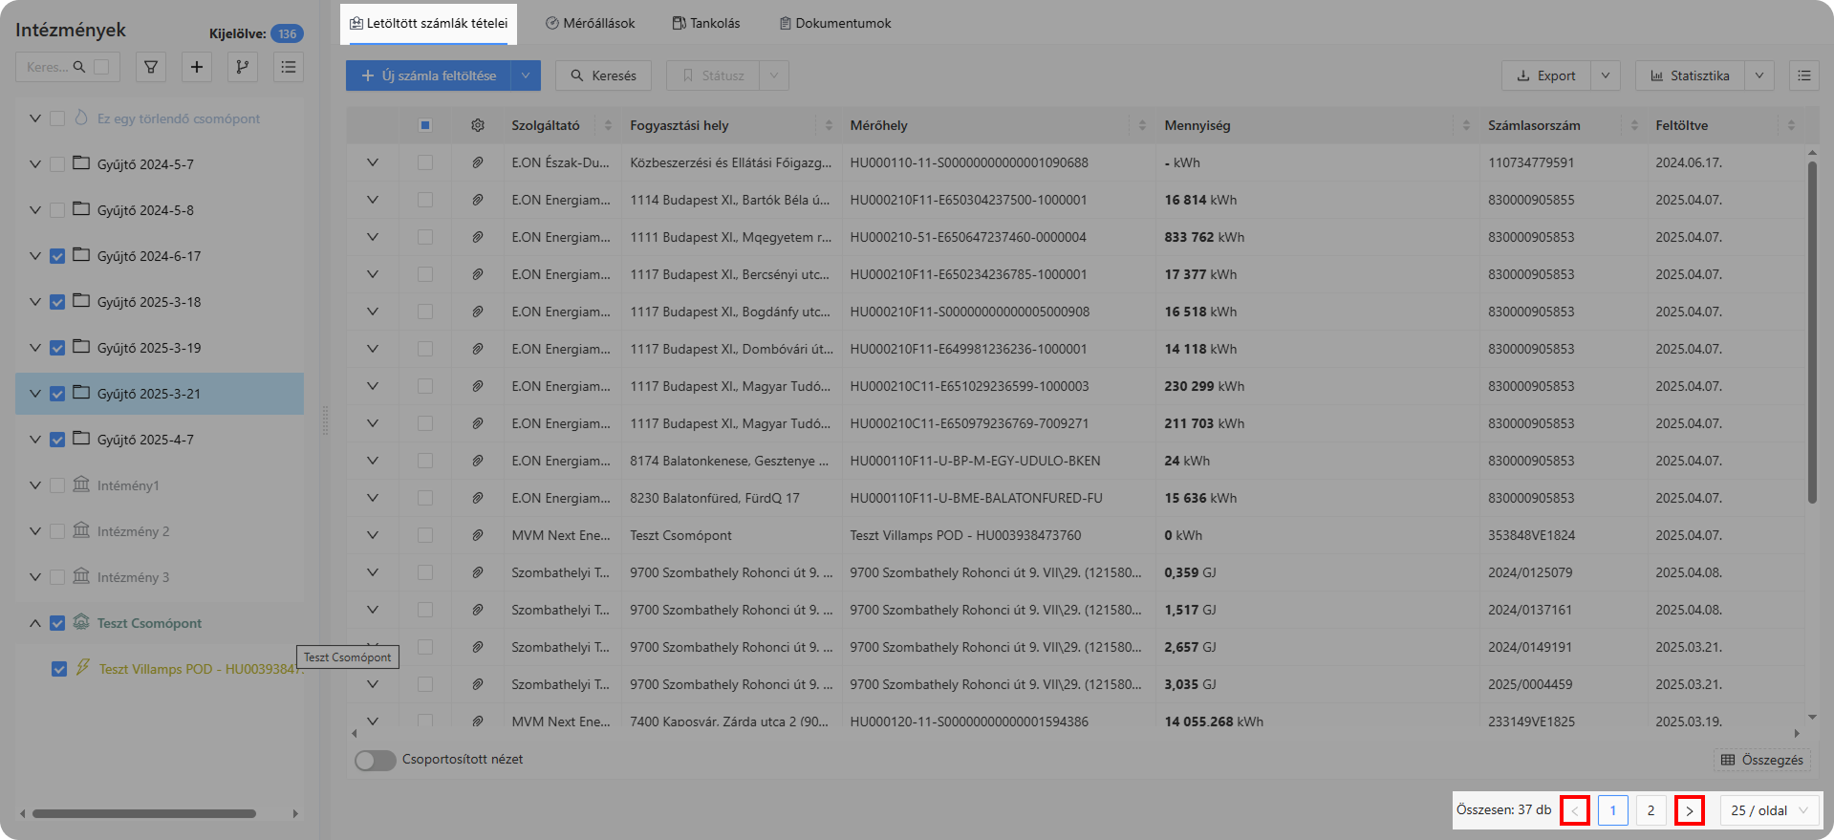Click the filter funnel icon in Intézmények panel
The image size is (1834, 840).
tap(151, 67)
